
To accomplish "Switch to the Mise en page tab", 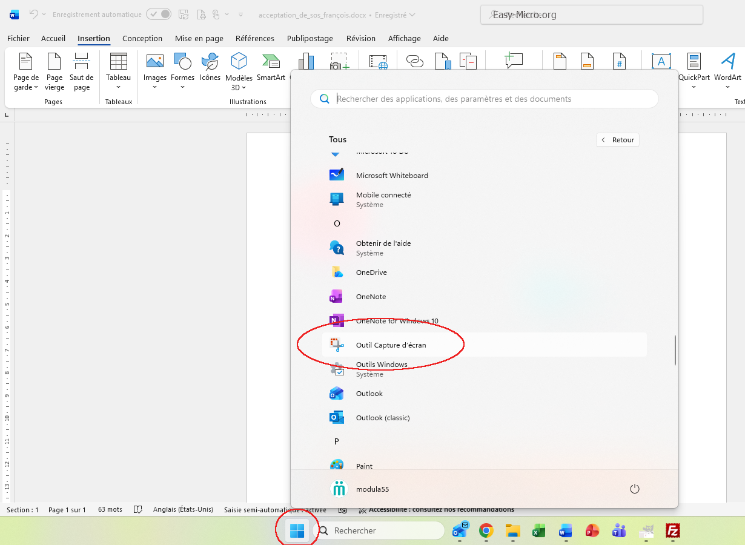I will click(x=199, y=39).
